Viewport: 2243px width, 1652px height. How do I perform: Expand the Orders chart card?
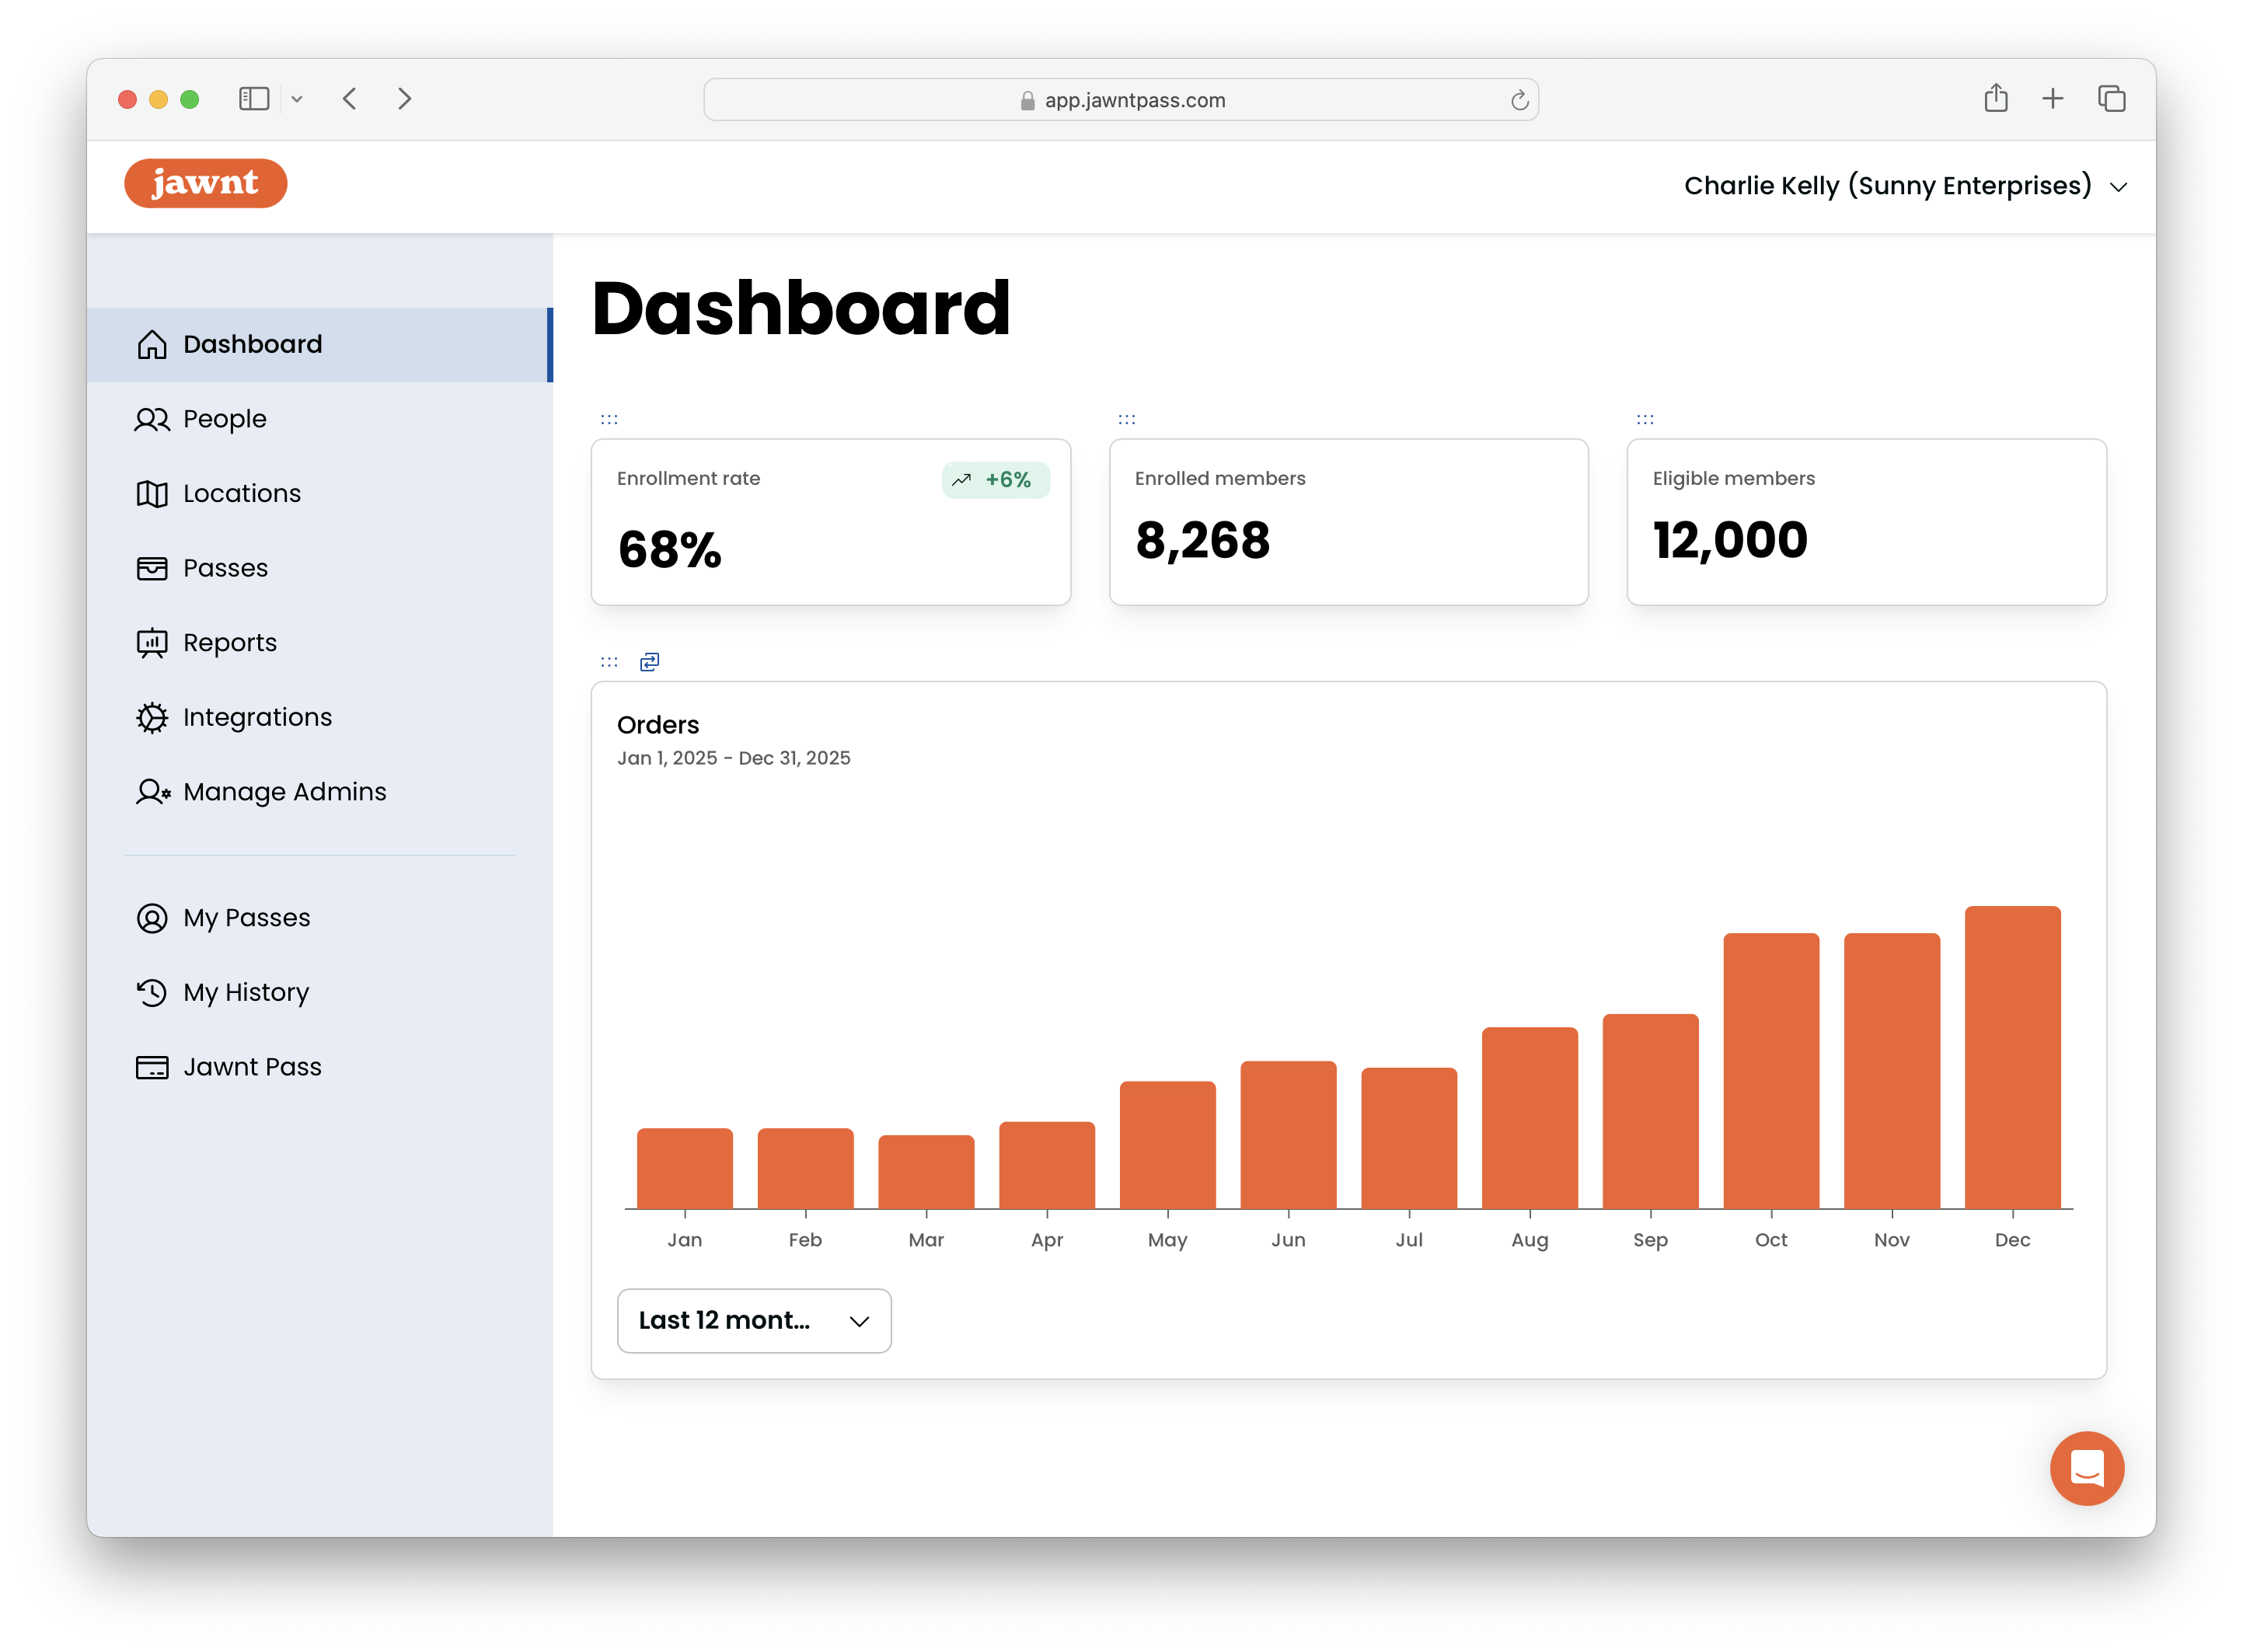click(x=650, y=661)
